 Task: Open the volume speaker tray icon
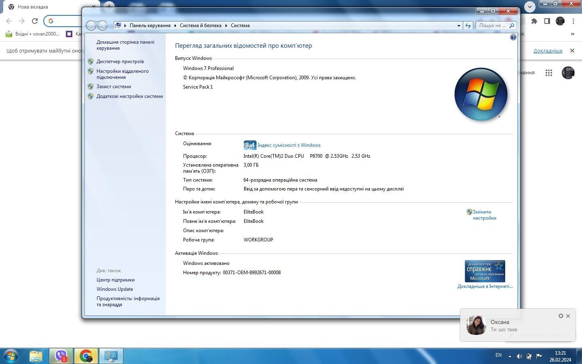point(519,356)
